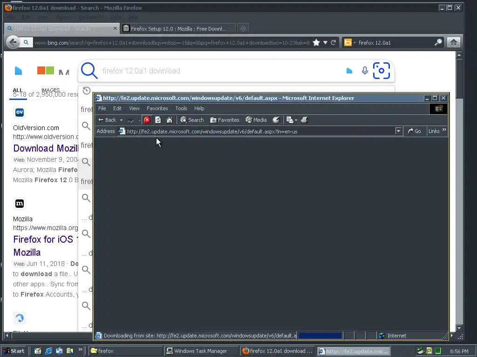Viewport: 477px width, 357px height.
Task: Open Firefox URL history dropdown arrow
Action: click(x=325, y=42)
